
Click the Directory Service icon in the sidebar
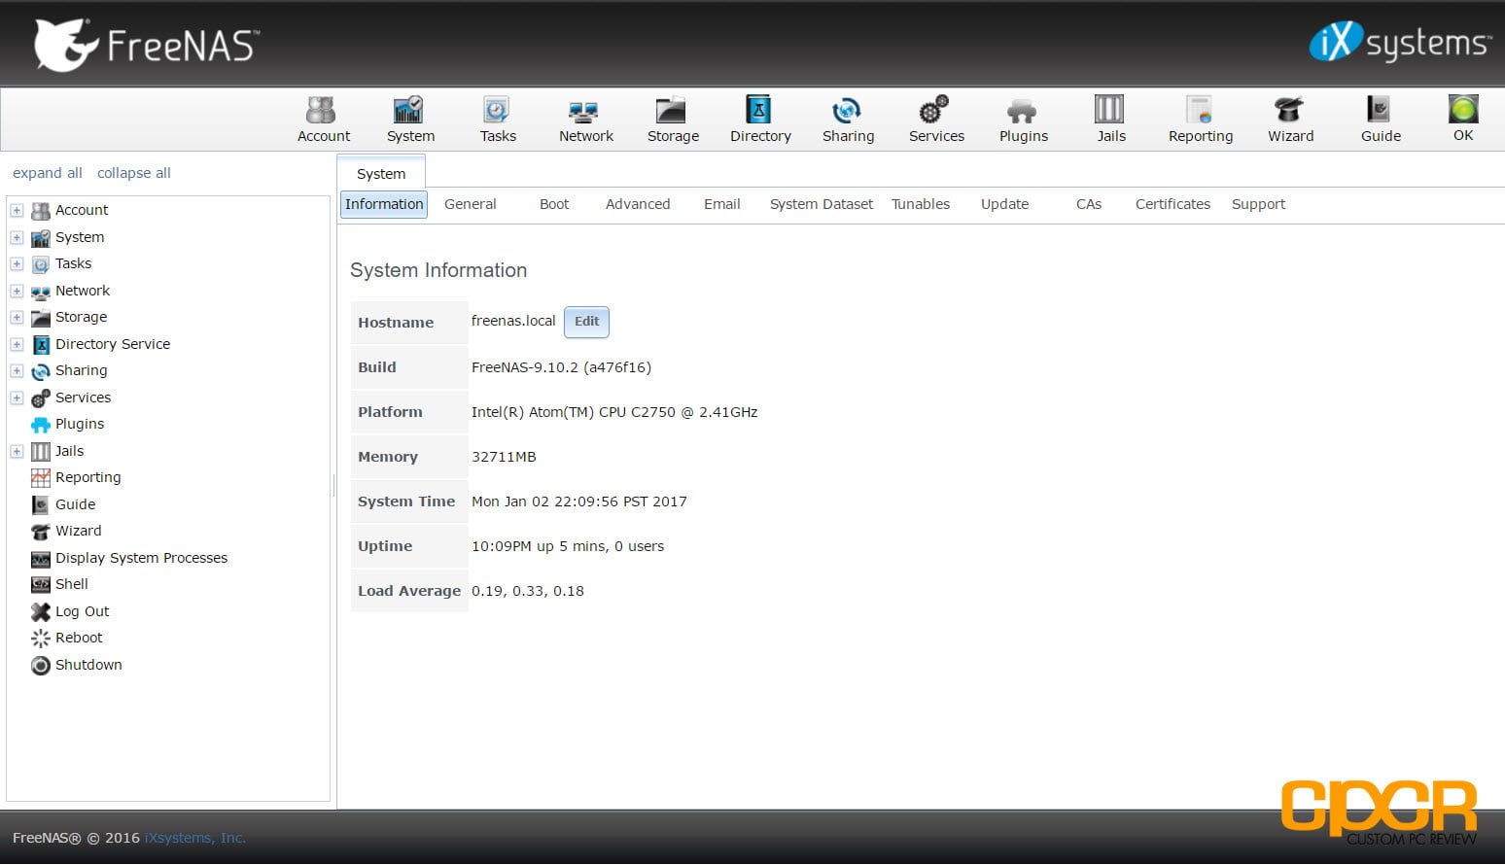41,345
